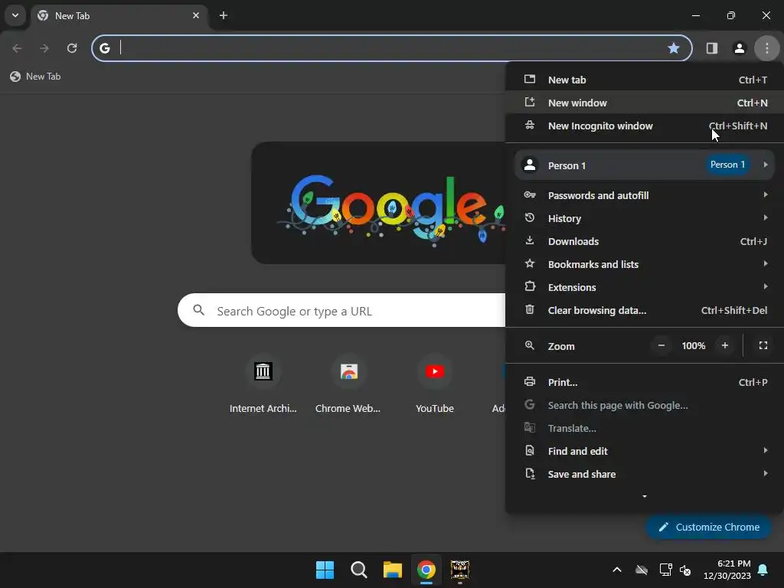Click the three-dot Chrome menu button

767,48
